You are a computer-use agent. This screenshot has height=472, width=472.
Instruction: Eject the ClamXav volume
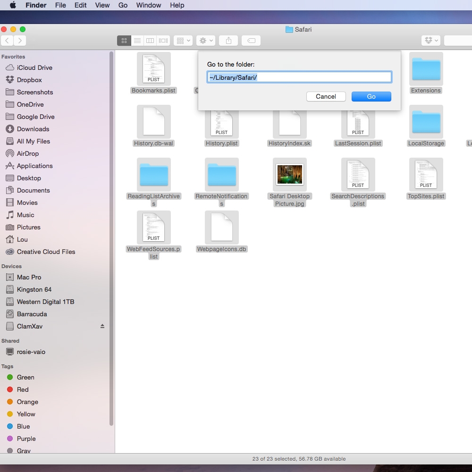tap(102, 326)
